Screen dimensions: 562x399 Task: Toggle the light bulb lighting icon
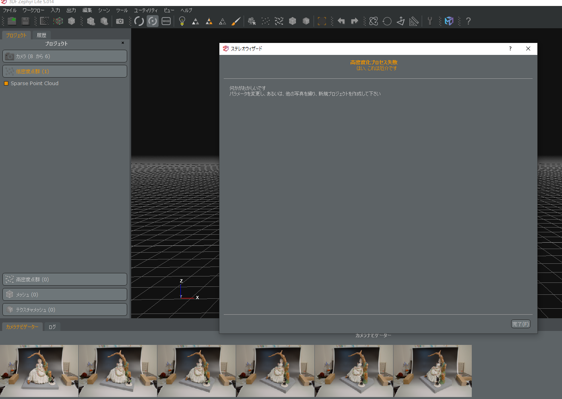(182, 21)
